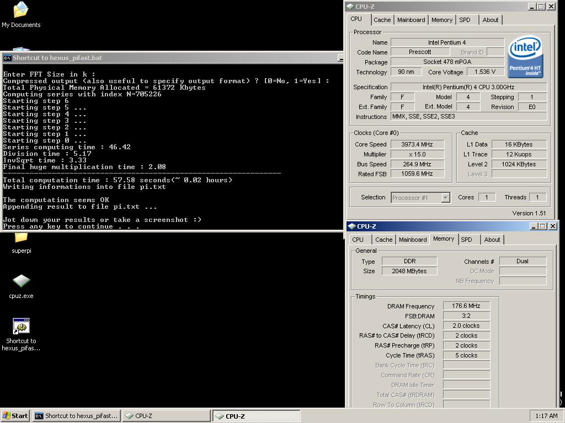565x423 pixels.
Task: Switch to Cache tab in lower CPU-Z
Action: pyautogui.click(x=384, y=240)
